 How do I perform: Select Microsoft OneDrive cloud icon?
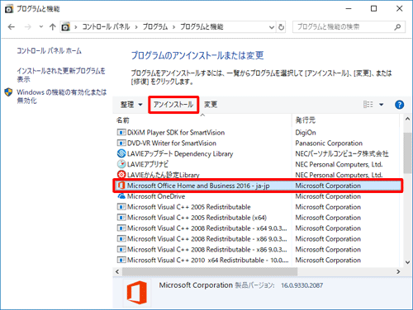click(121, 196)
